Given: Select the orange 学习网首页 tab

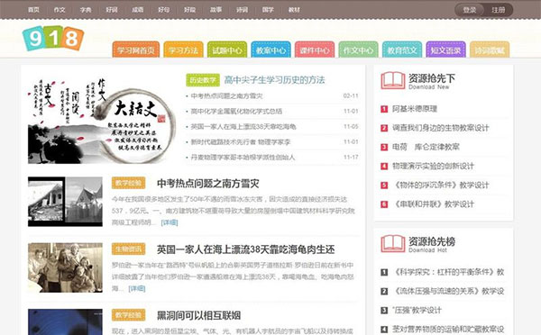Looking at the screenshot, I should 136,50.
